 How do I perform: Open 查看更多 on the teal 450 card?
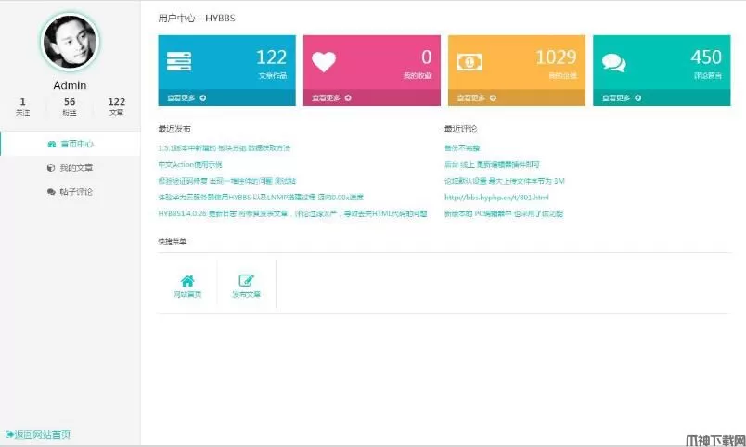pos(622,98)
